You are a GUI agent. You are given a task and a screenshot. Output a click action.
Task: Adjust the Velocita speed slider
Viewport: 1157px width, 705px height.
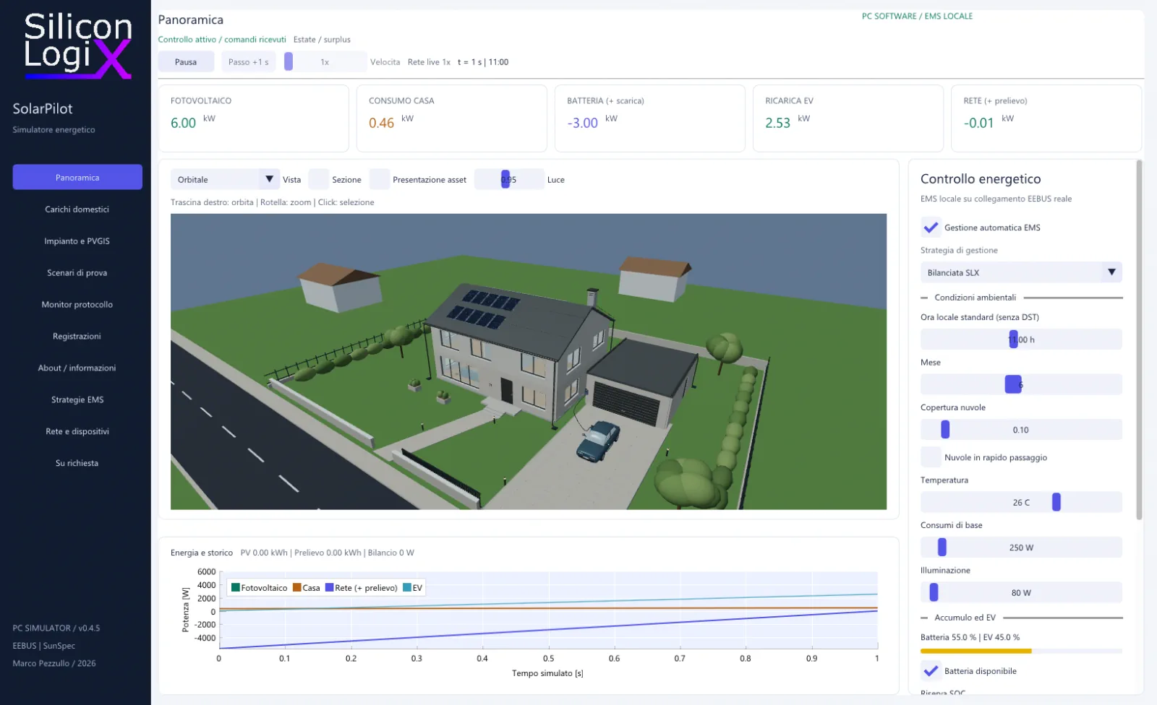325,61
